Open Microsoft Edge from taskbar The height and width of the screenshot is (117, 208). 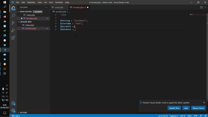[x=5, y=35]
